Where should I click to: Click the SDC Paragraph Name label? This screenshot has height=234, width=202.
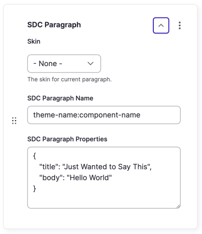click(60, 98)
